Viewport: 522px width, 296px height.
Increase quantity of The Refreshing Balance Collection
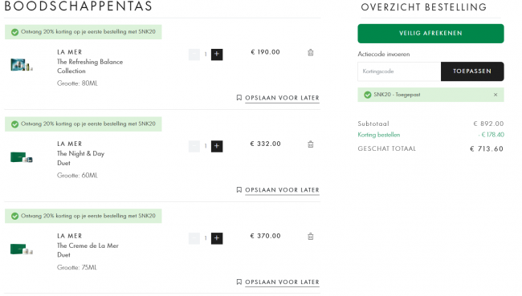[217, 55]
